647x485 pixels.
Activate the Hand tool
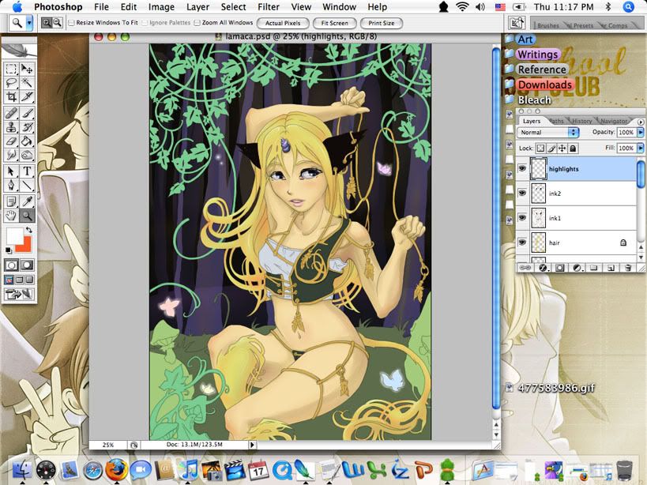(x=11, y=215)
